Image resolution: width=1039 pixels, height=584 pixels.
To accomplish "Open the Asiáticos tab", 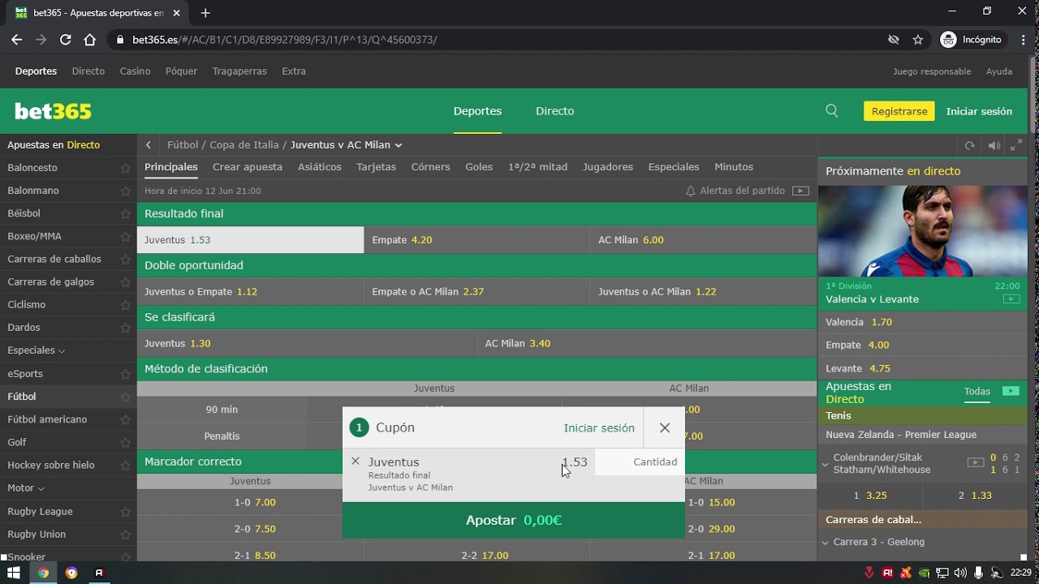I will 320,167.
